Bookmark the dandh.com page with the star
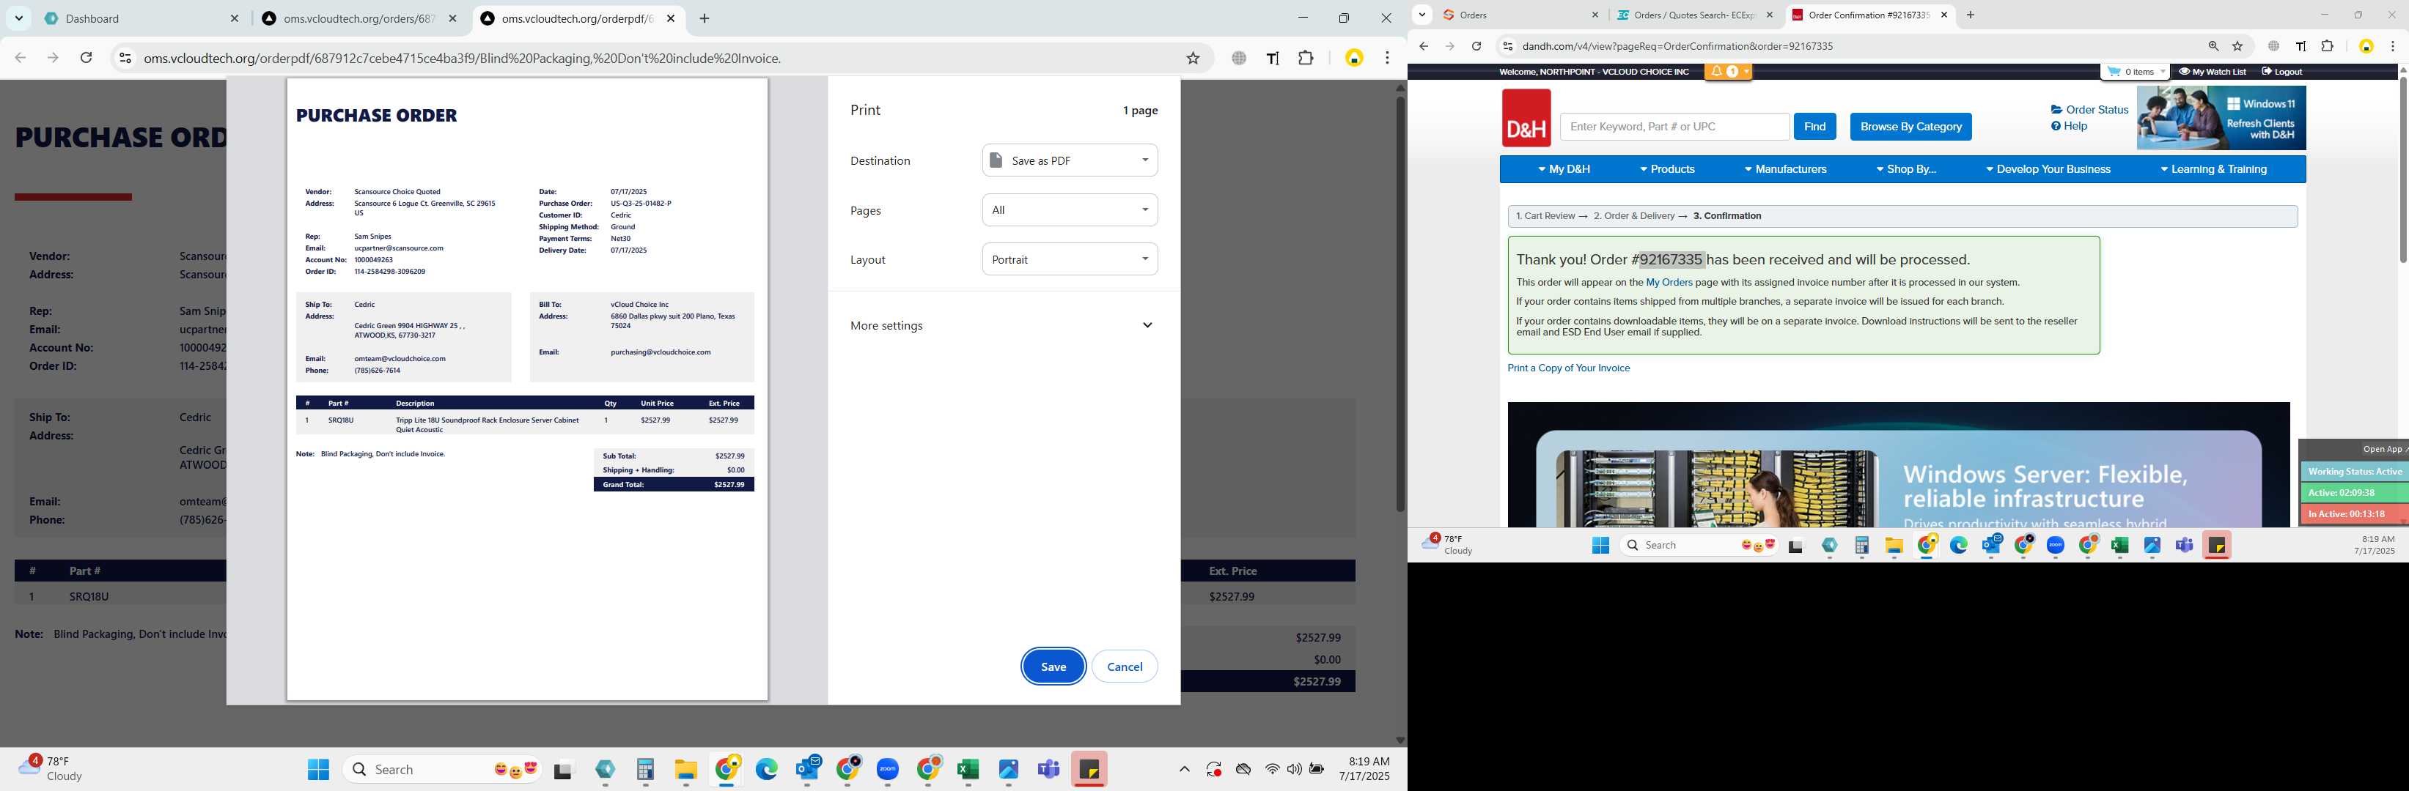The height and width of the screenshot is (791, 2409). (x=2238, y=45)
